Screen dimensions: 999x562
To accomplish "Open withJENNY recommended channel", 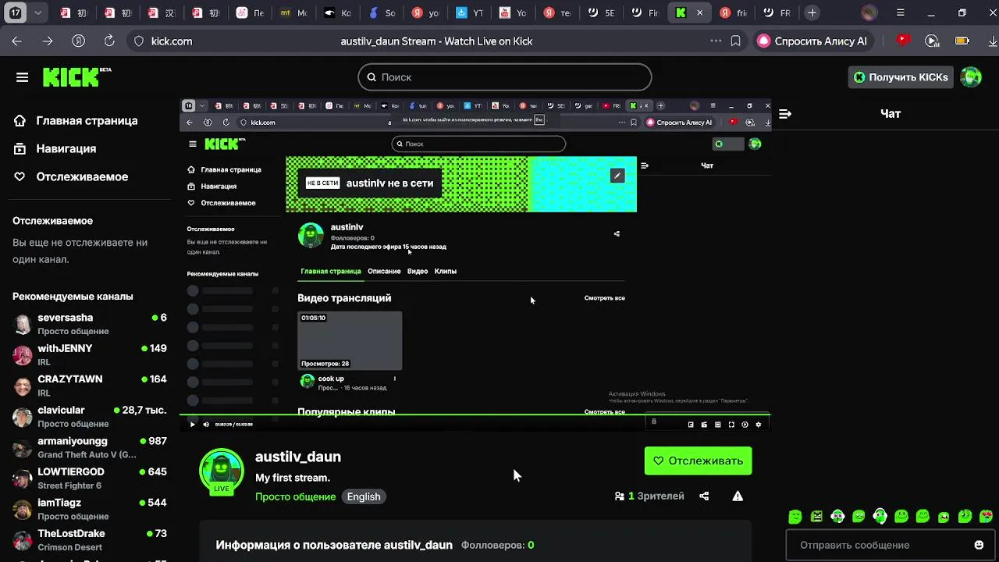I will pos(90,355).
